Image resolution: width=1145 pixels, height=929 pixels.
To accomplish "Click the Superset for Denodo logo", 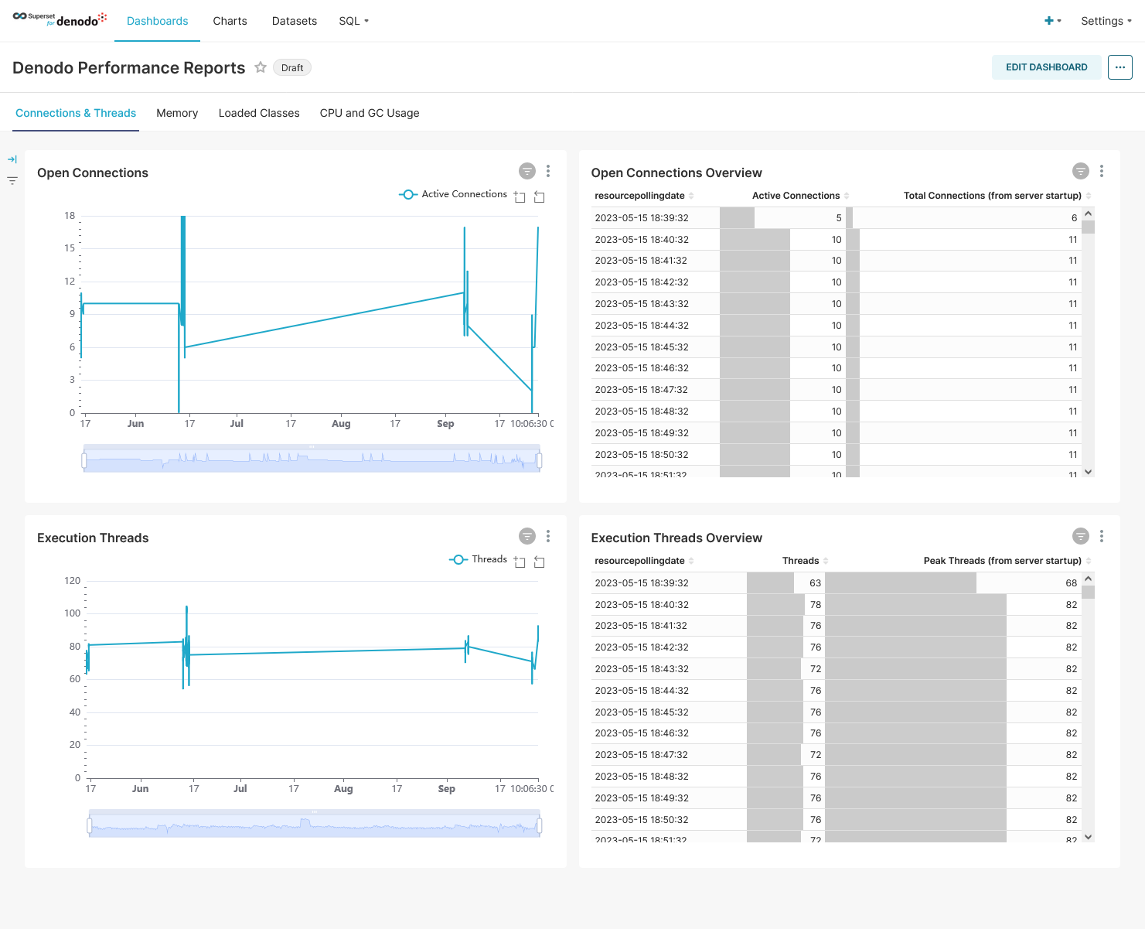I will point(60,20).
